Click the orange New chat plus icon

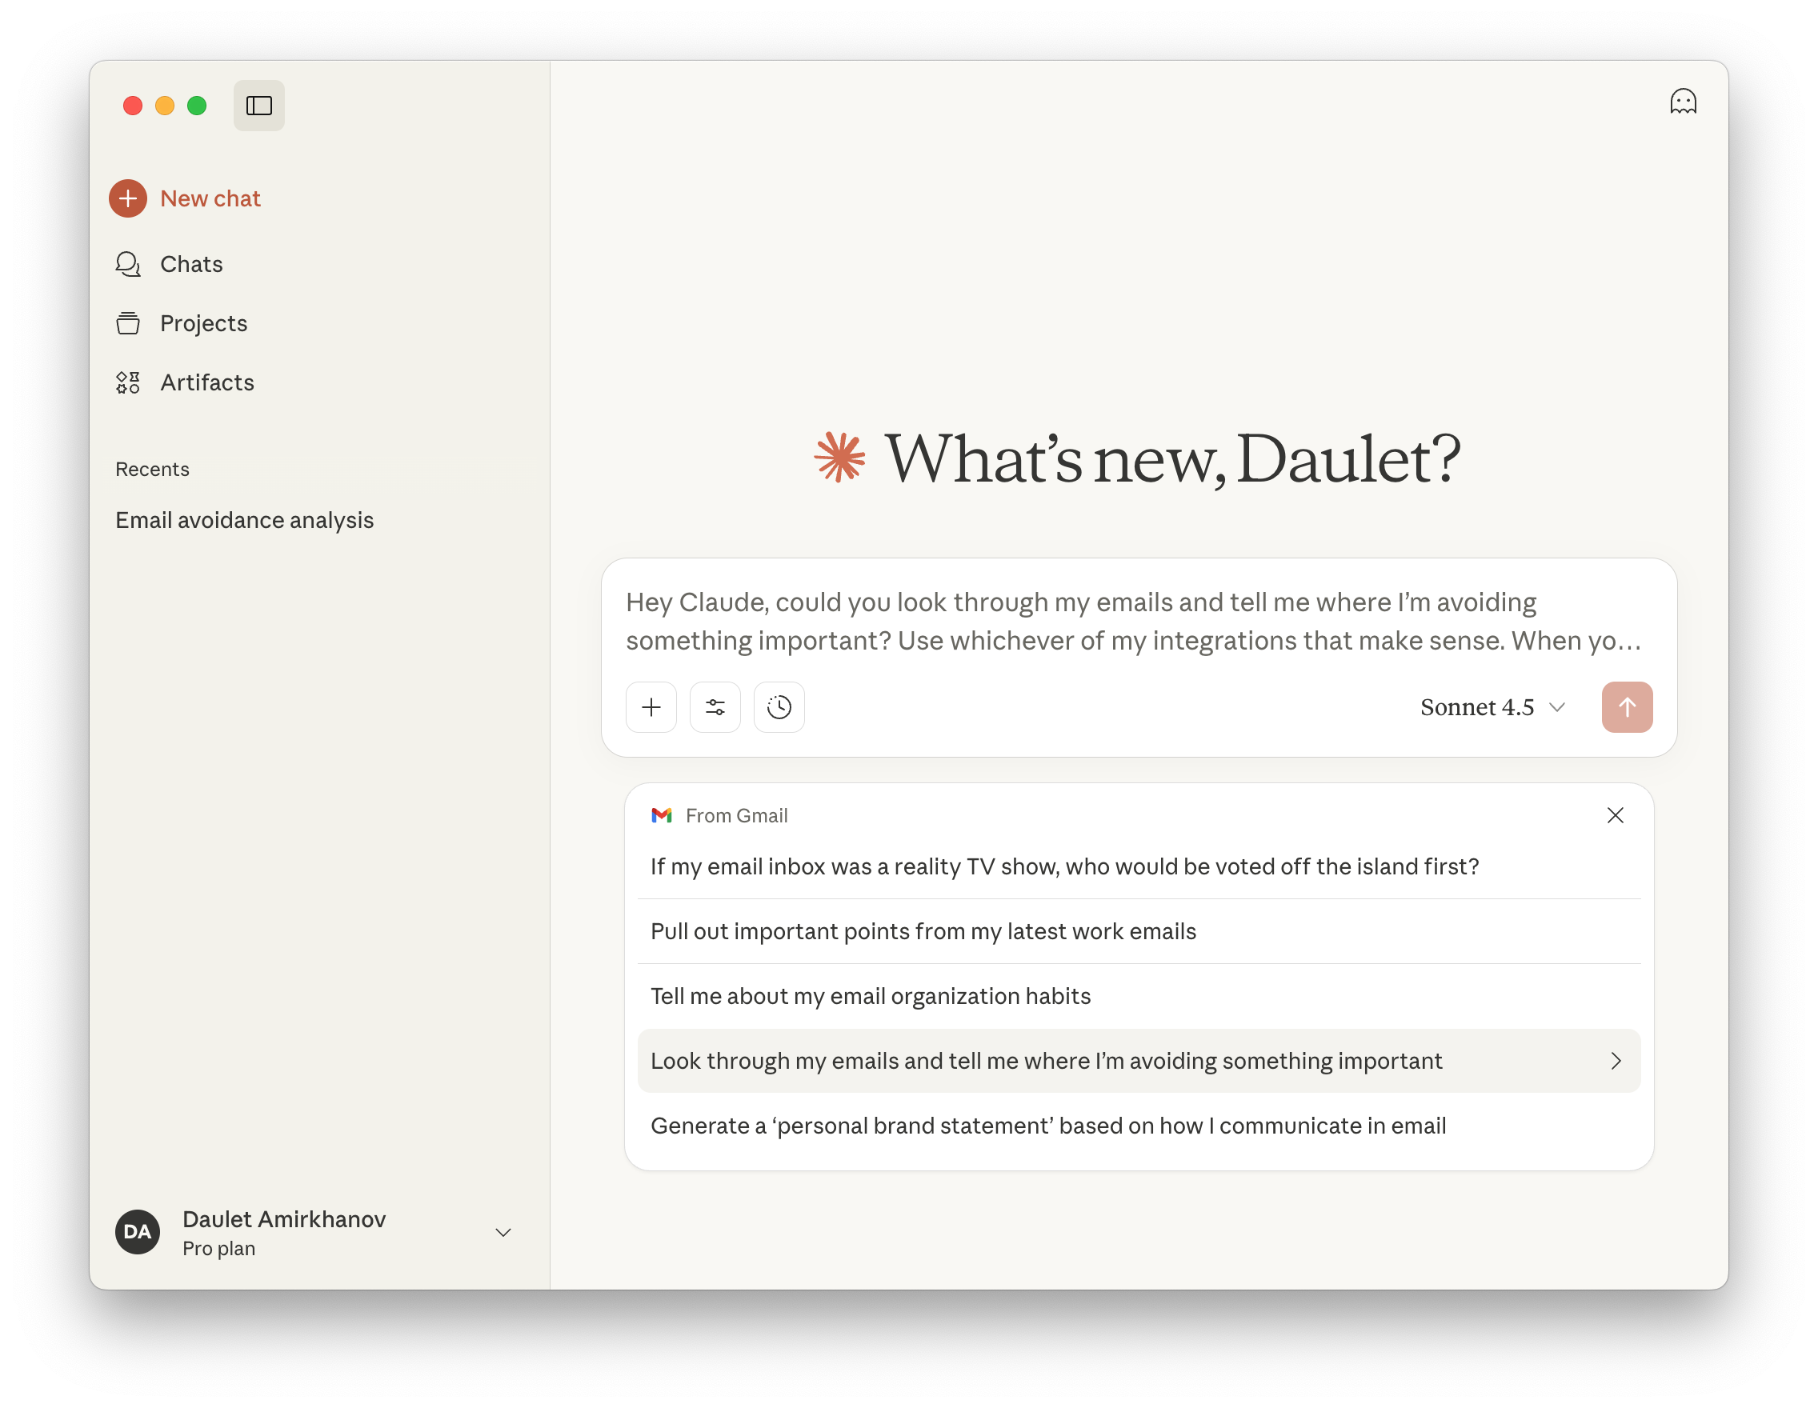pos(127,198)
